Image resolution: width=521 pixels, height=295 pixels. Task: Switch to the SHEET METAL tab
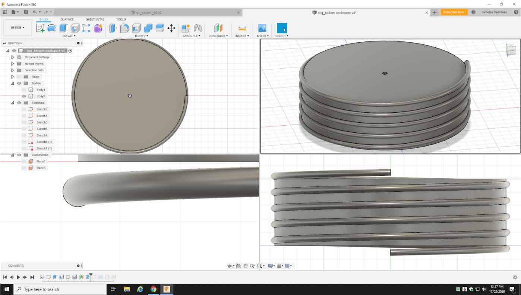pos(95,19)
